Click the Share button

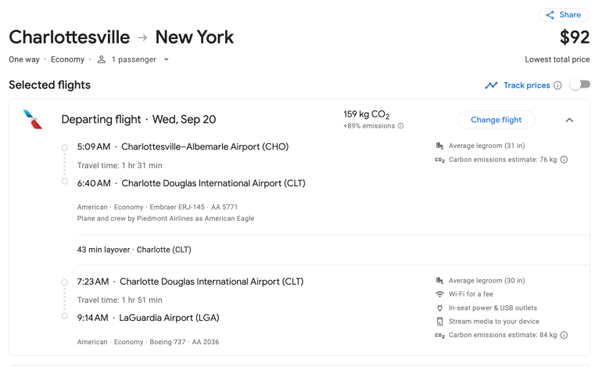click(564, 15)
